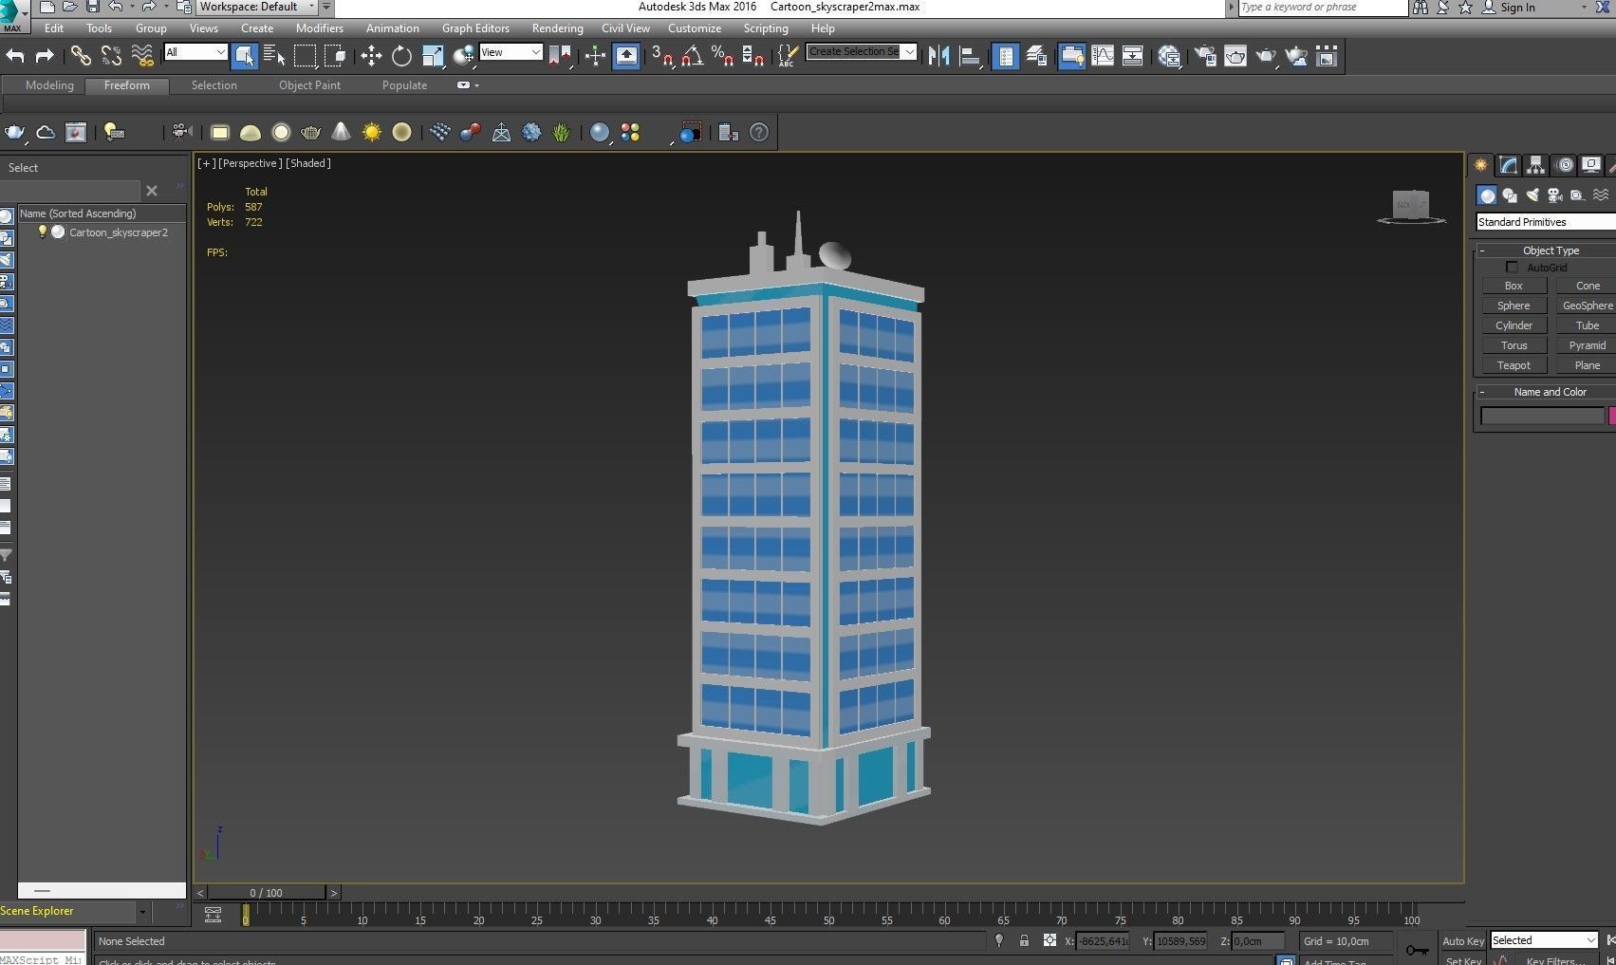Switch to the Object Paint ribbon tab

point(309,85)
